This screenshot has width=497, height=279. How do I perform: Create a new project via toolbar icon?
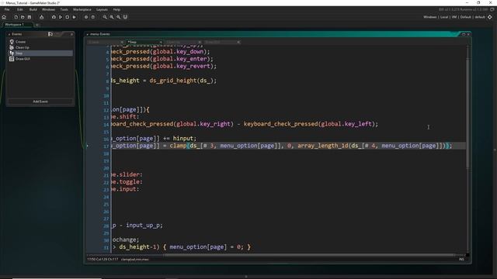pos(16,17)
